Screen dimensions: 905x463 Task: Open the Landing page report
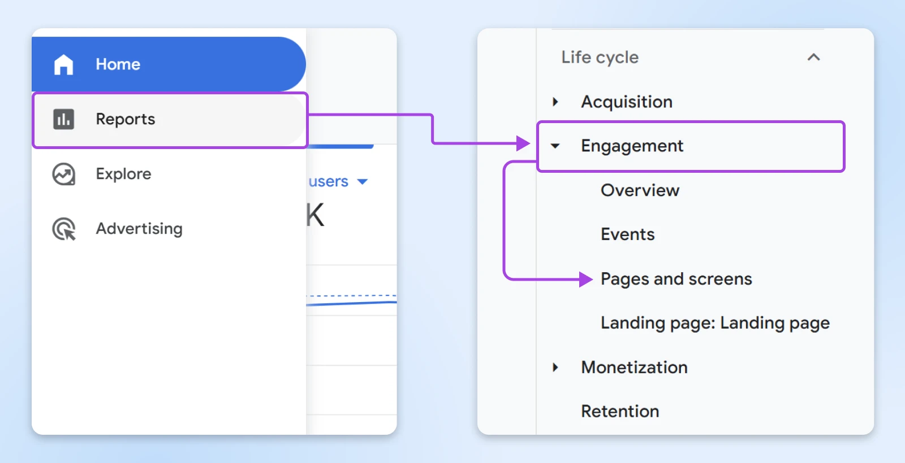(715, 323)
